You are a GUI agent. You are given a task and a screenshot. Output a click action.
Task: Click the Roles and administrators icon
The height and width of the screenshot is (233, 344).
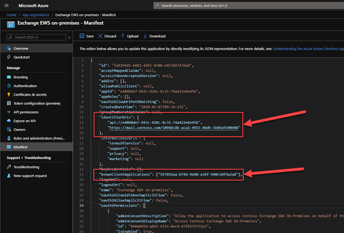[x=9, y=138]
